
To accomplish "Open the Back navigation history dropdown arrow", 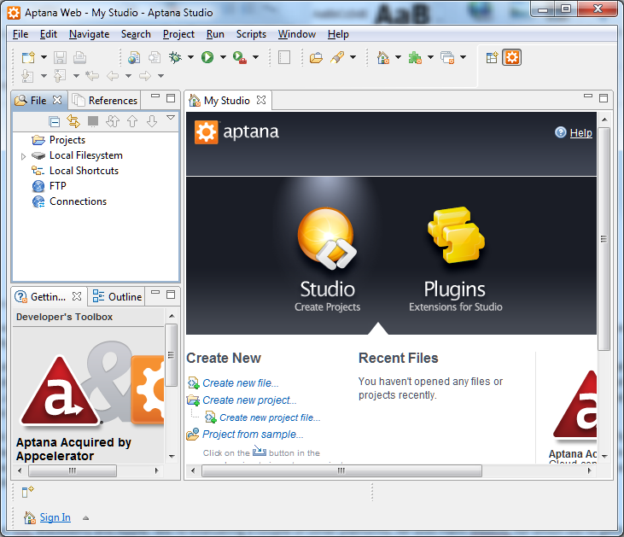I will [128, 76].
